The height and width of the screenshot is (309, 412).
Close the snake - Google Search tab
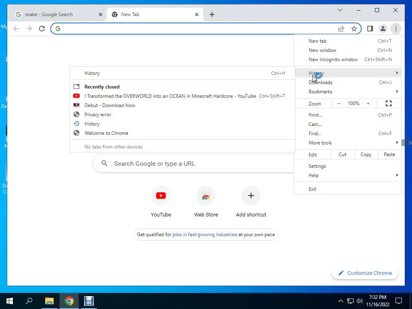[100, 14]
